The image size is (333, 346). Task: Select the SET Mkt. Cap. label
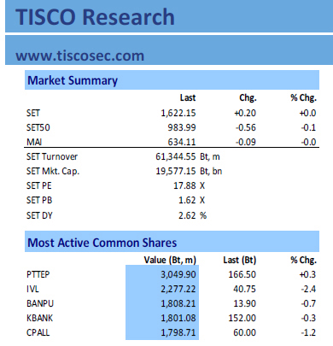(53, 171)
